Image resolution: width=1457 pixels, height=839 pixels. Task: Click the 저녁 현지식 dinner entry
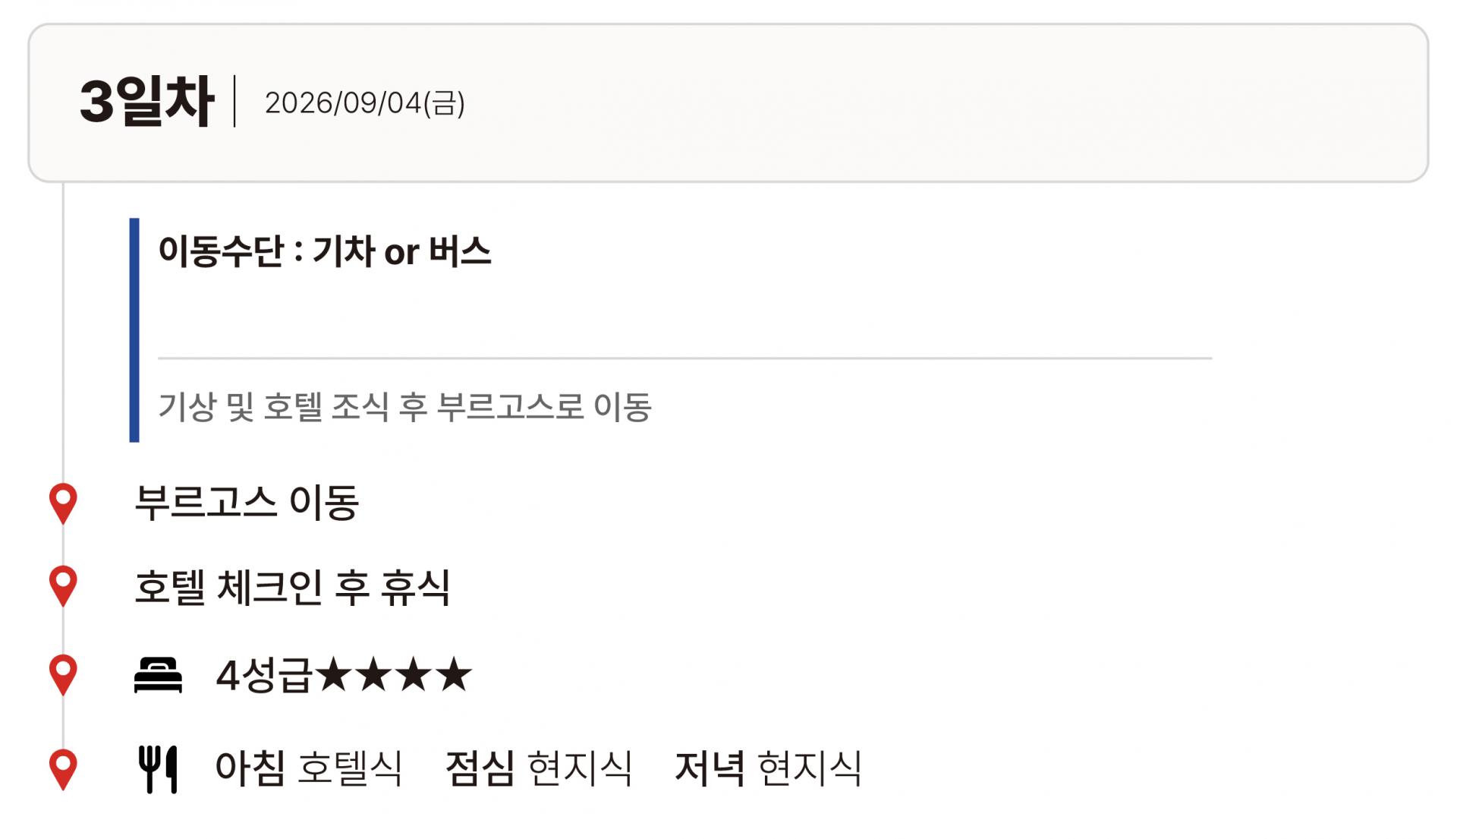click(768, 768)
